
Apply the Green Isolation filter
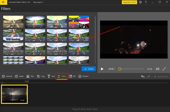35,49
